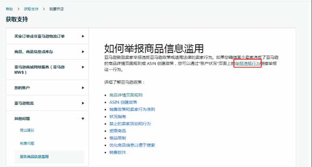Image resolution: width=312 pixels, height=167 pixels.
Task: Expand the 亚马逊商城网络服务 (MWS) arrow
Action: [83, 67]
